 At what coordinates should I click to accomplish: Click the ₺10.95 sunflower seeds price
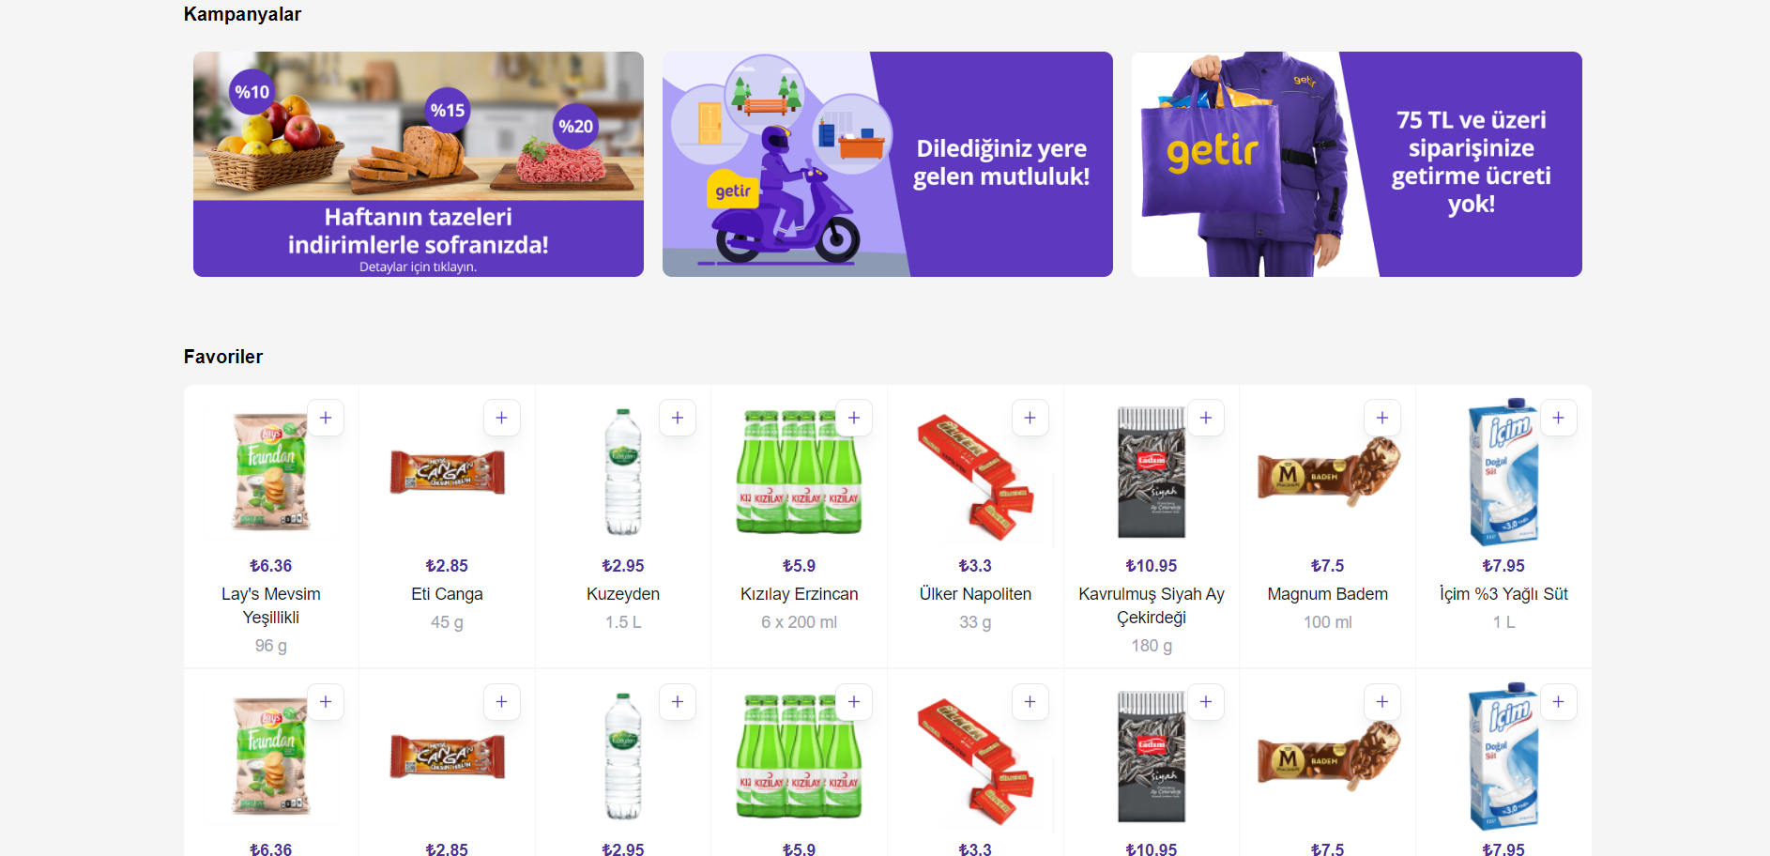(x=1152, y=566)
